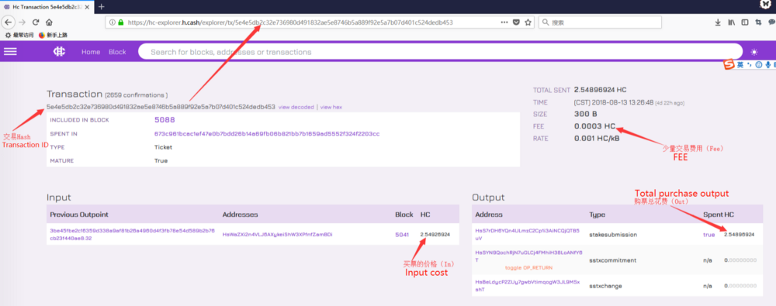Click the Total Sent 2.54896924 HC value
The image size is (776, 306).
tap(601, 90)
